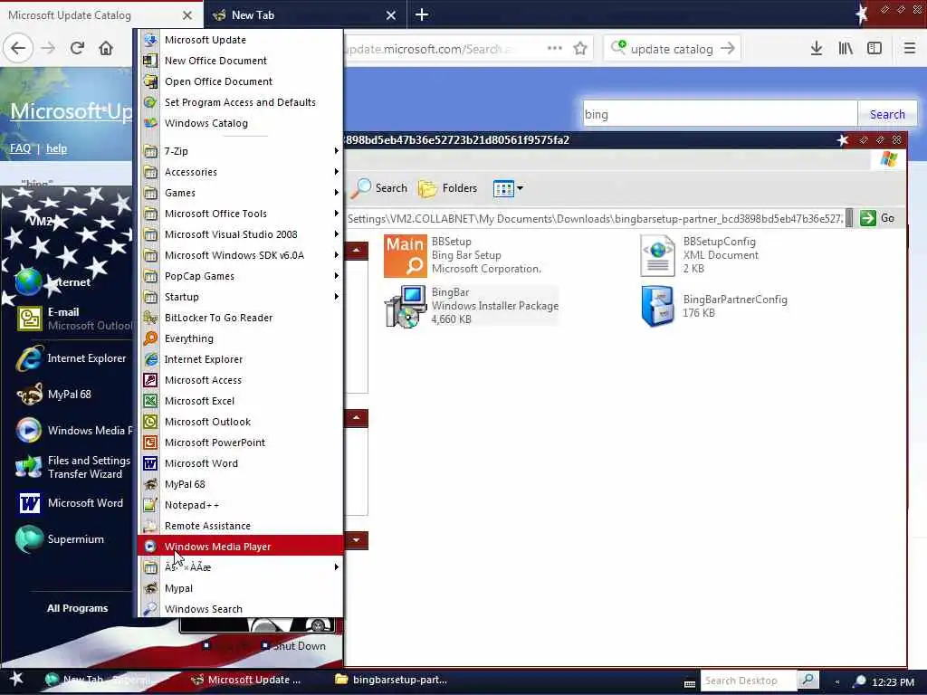Viewport: 927px width, 695px height.
Task: Open Files and Settings Transfer Wizard
Action: [73, 467]
